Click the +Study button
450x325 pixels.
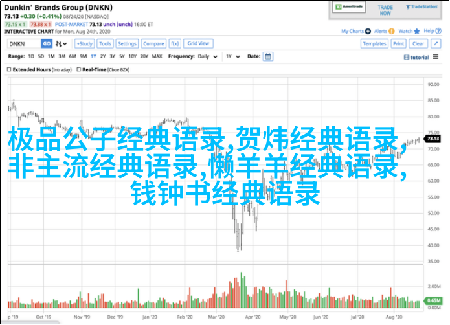(x=85, y=44)
